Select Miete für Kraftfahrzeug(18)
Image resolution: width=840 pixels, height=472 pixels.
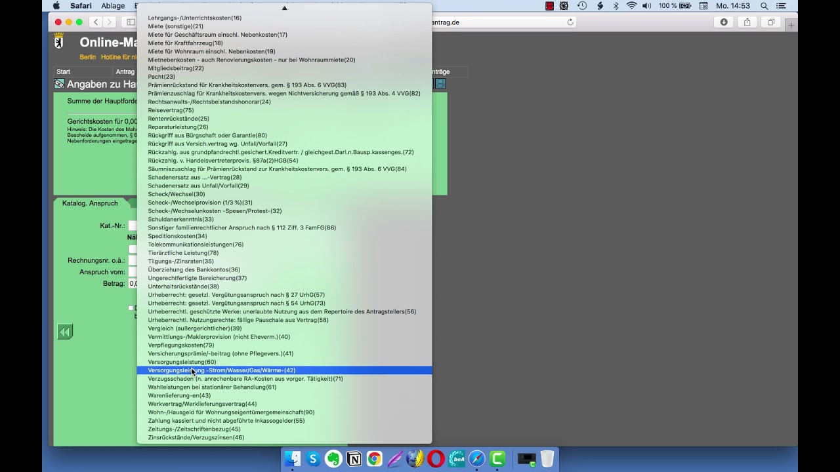click(x=284, y=43)
